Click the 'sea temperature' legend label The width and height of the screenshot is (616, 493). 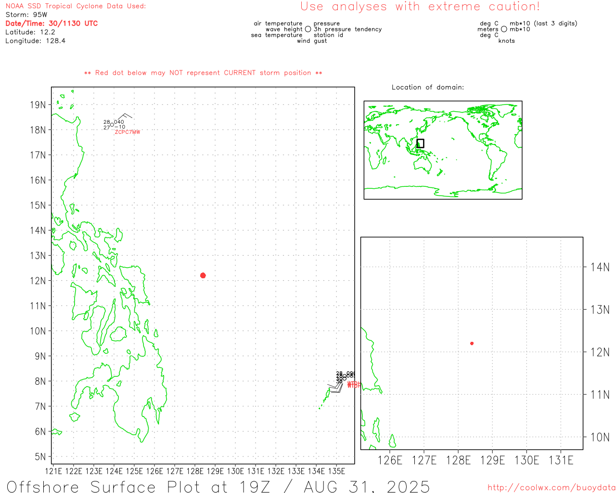point(277,35)
